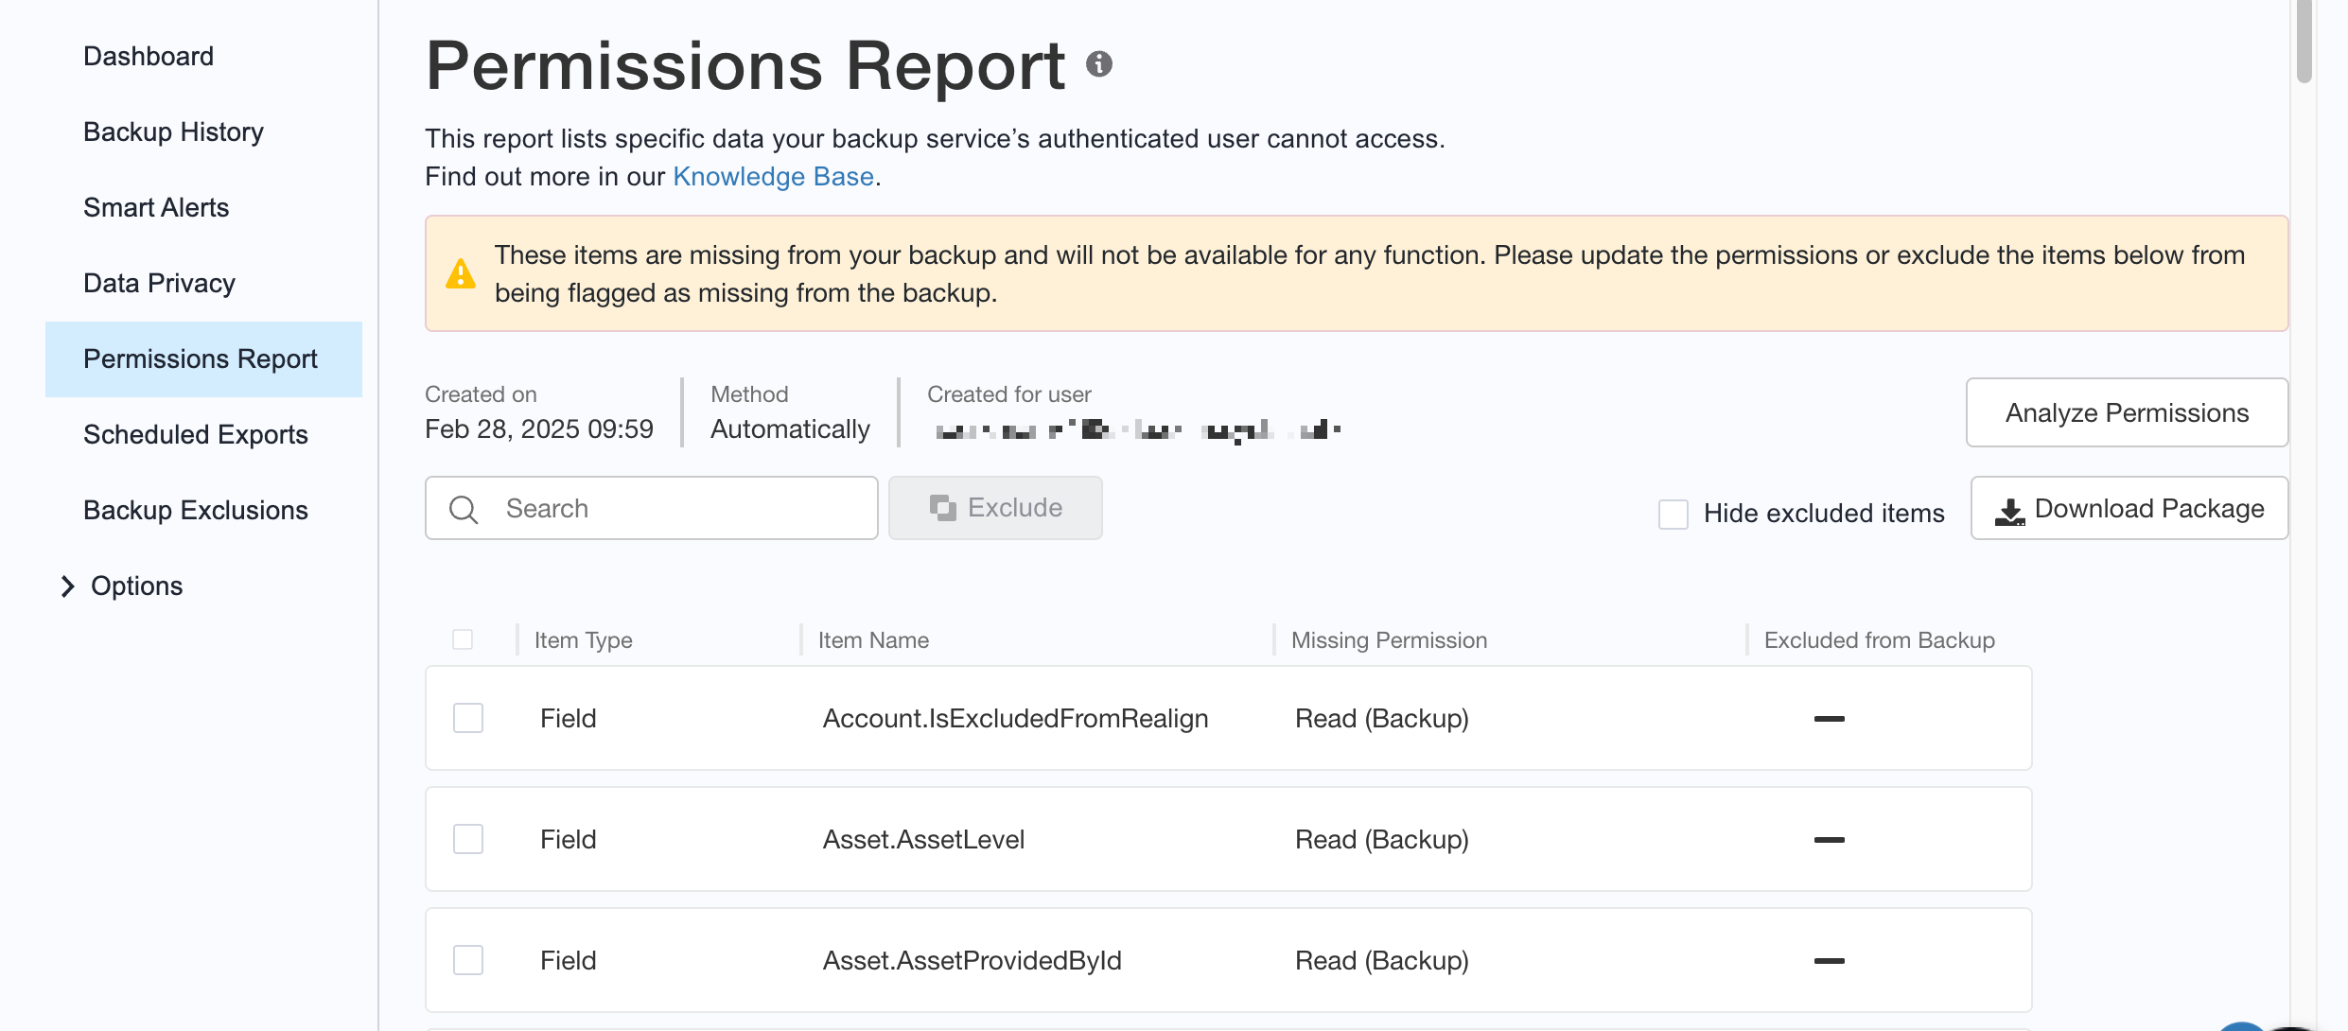This screenshot has width=2348, height=1031.
Task: Click the dash in Excluded column for Asset.AssetLevel
Action: (1828, 839)
